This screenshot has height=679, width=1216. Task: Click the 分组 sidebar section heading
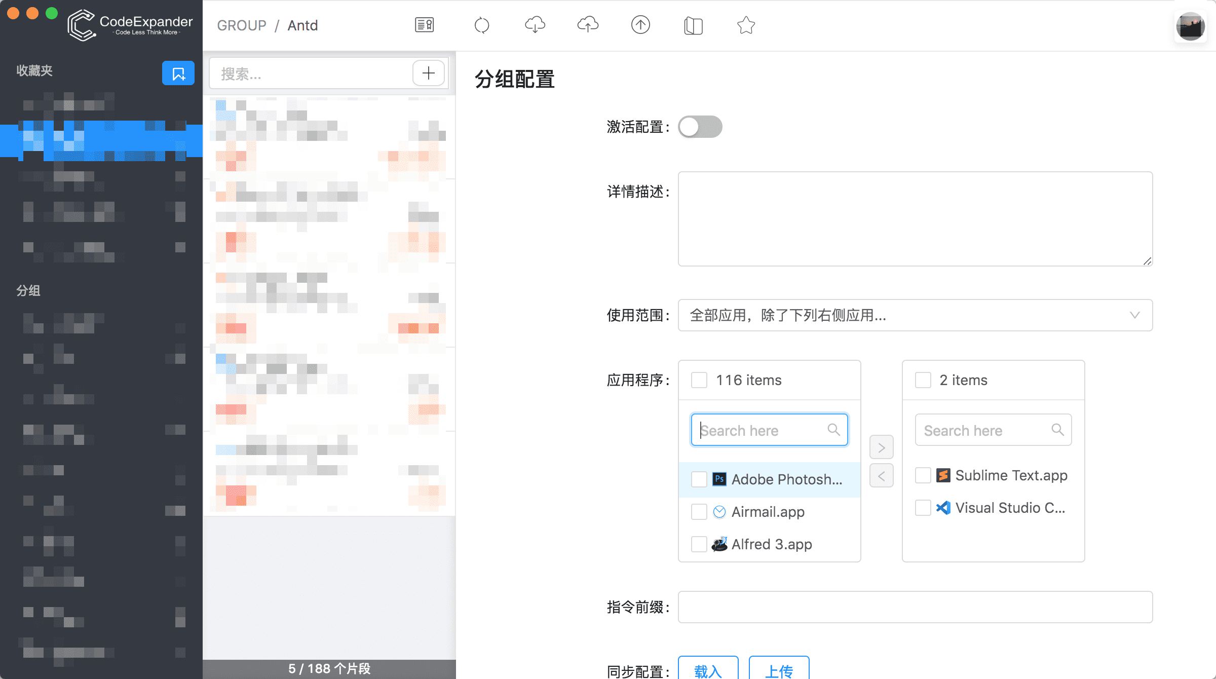[28, 290]
